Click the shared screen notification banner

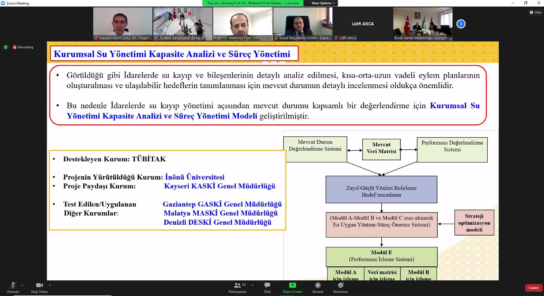(253, 3)
